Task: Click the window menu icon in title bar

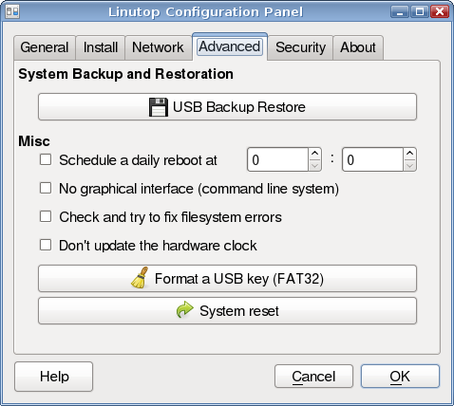Action: (12, 11)
